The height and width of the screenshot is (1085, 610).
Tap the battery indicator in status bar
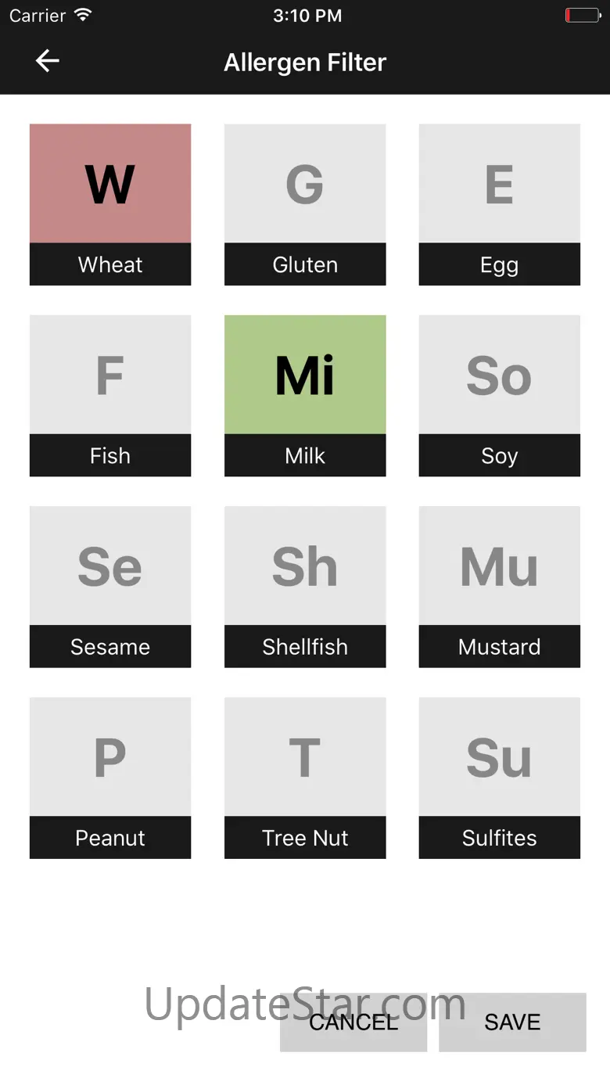(x=582, y=15)
